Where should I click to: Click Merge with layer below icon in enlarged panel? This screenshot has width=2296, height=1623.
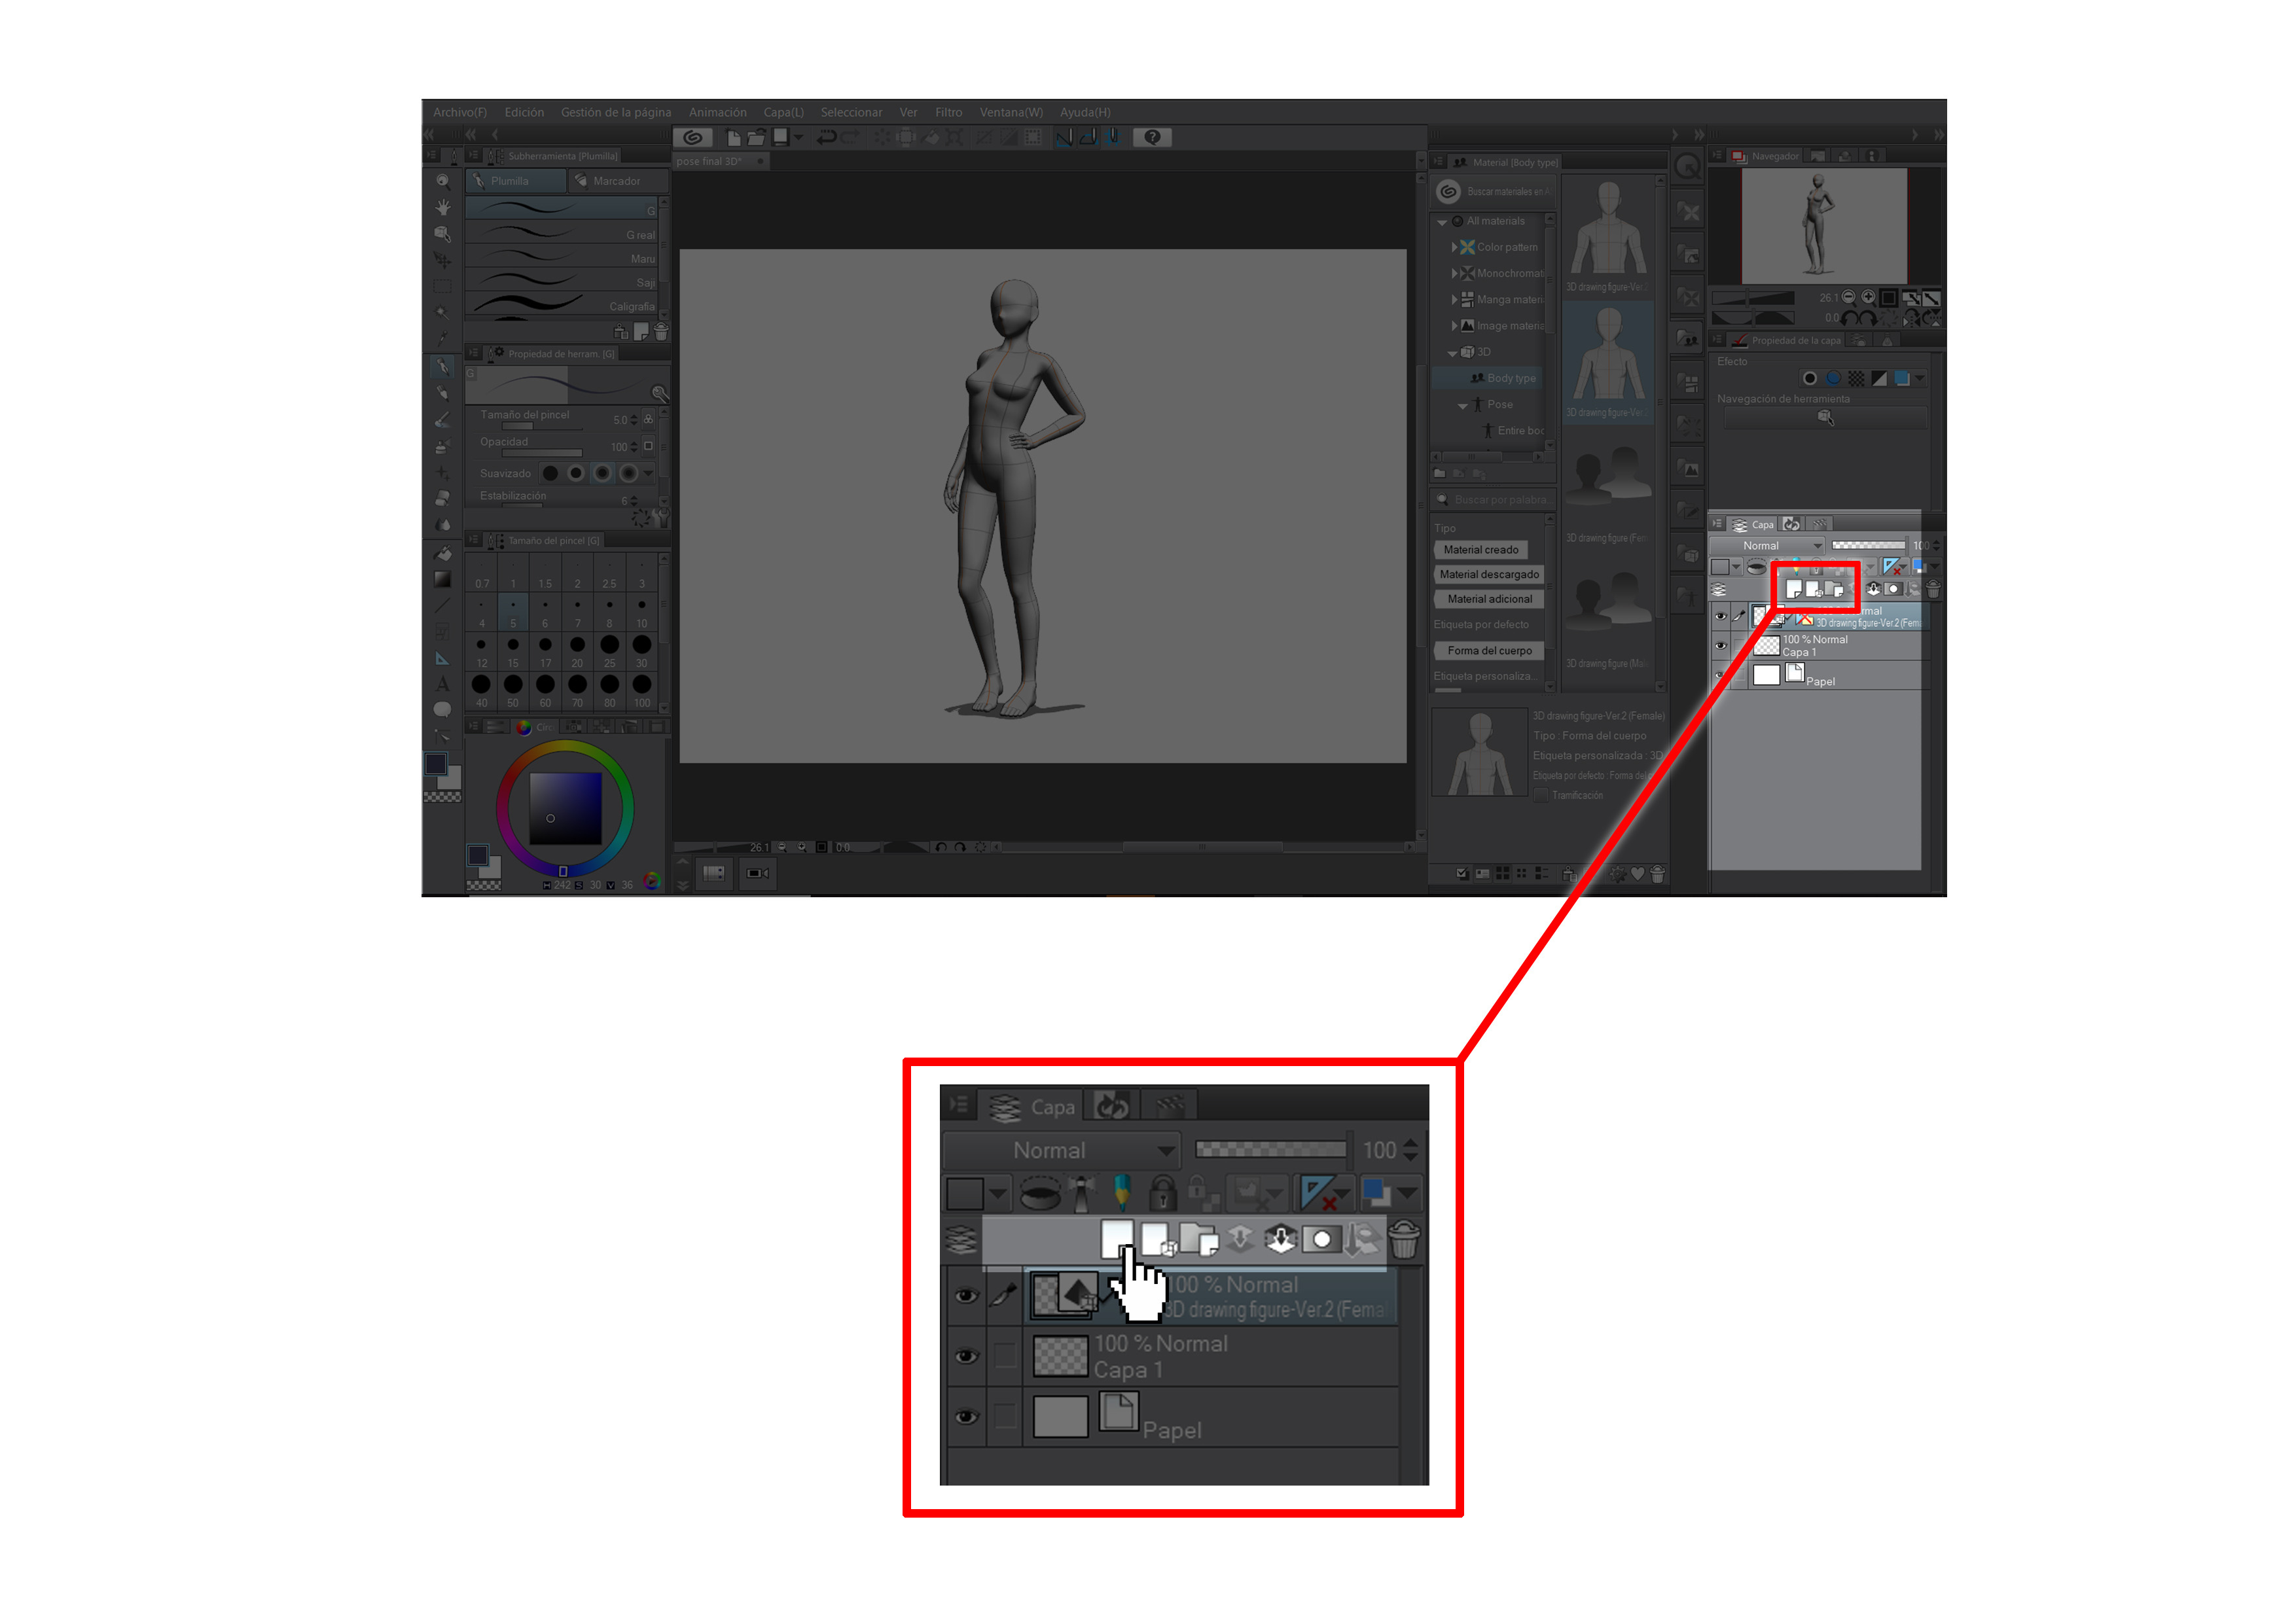point(1280,1240)
